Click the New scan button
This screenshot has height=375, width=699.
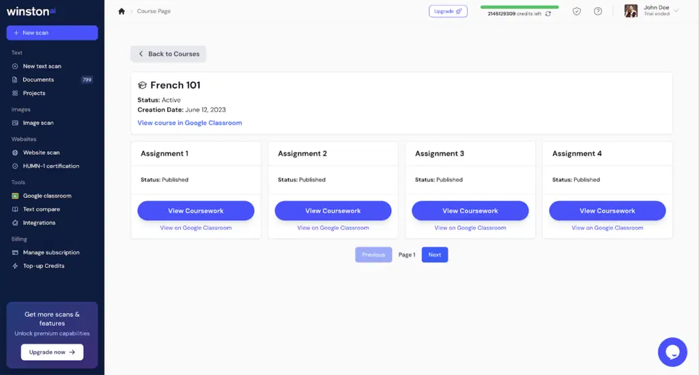tap(52, 33)
